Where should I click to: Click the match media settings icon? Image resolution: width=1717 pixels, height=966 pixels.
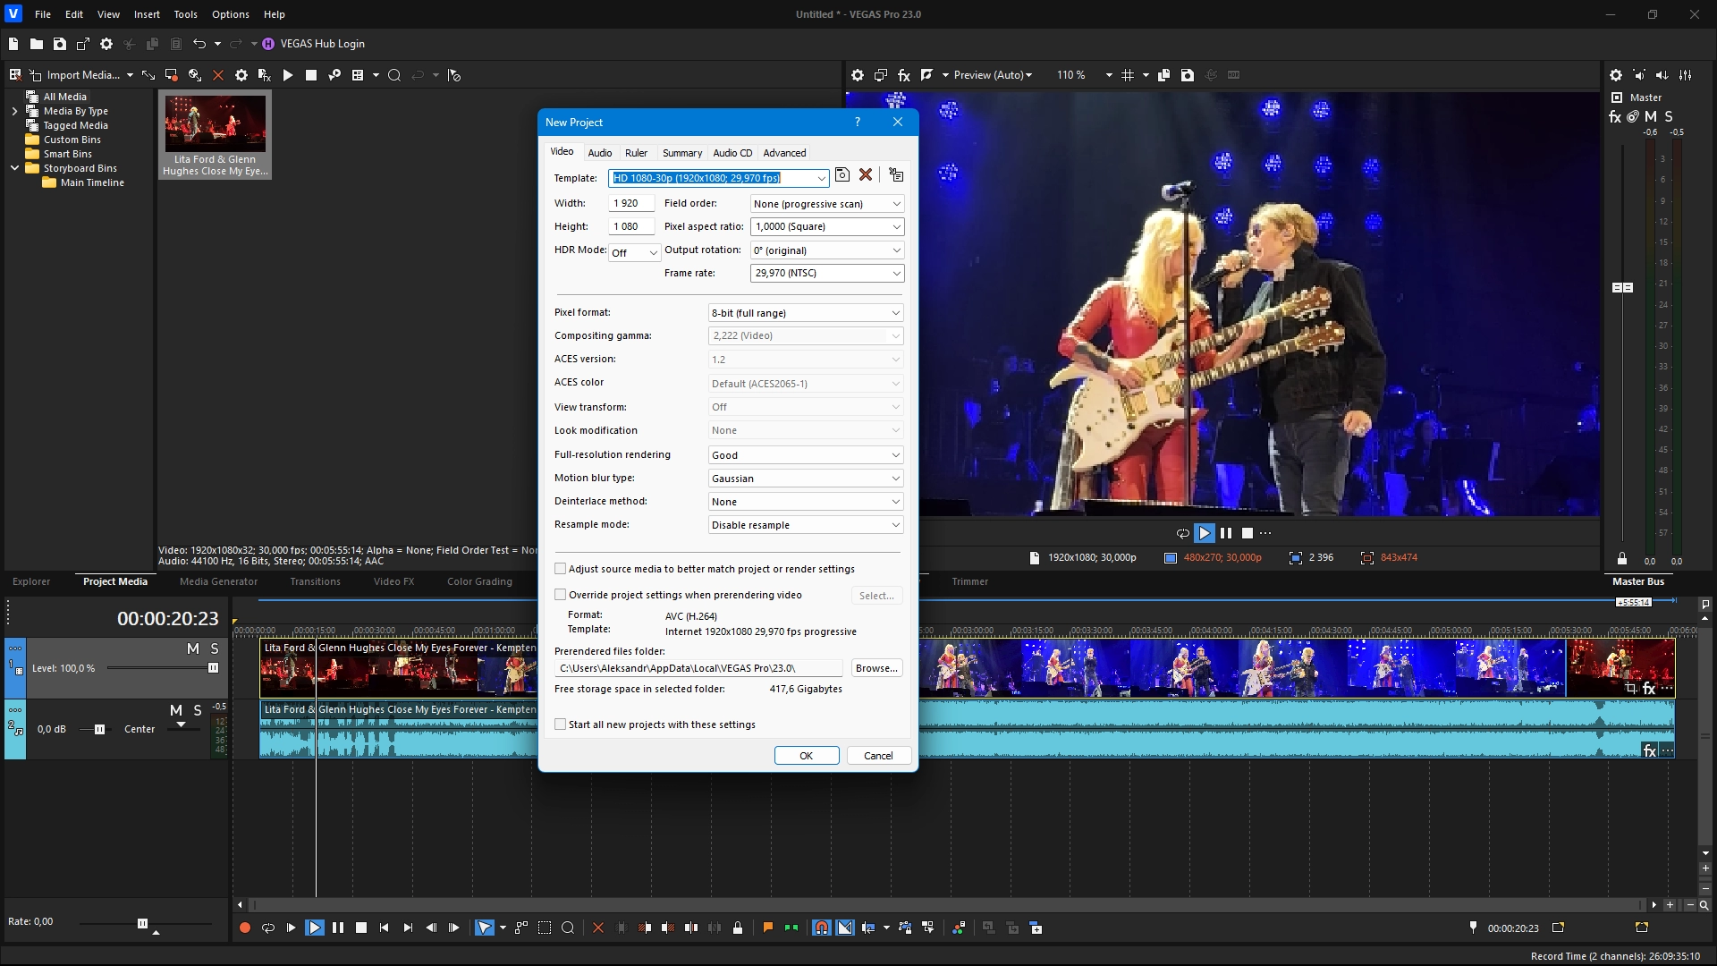(896, 175)
